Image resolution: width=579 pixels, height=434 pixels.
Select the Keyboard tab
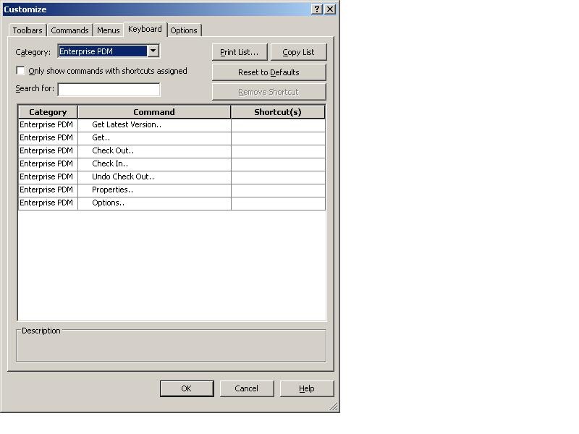coord(145,29)
